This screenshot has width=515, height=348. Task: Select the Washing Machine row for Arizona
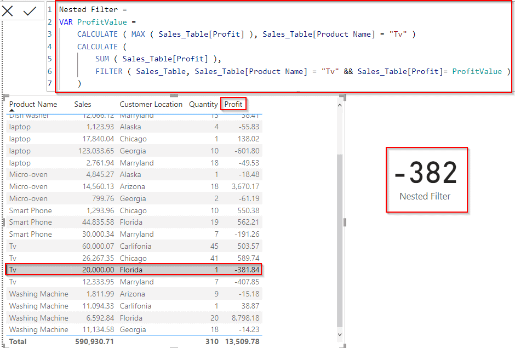tap(134, 294)
